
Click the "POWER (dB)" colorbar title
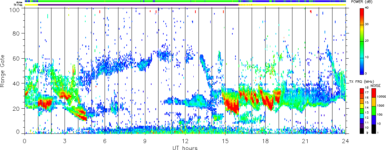[362, 2]
